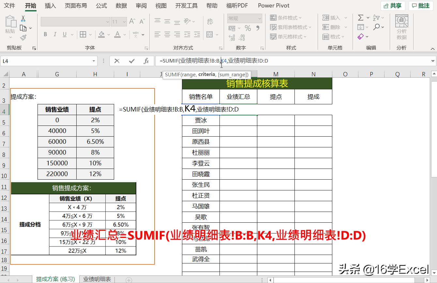Switch to the 插入 ribbon tab

[50, 6]
